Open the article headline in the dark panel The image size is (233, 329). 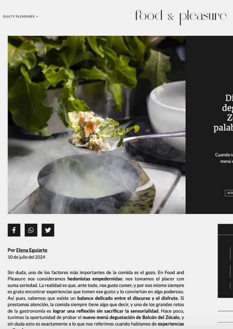pos(224,113)
